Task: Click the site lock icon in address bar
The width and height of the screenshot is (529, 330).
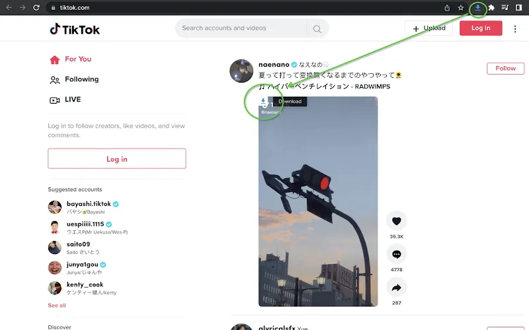Action: 54,7
